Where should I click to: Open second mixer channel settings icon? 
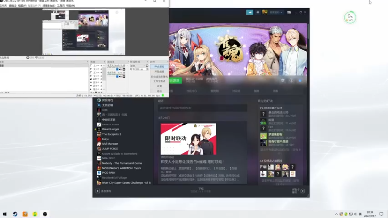(x=124, y=77)
